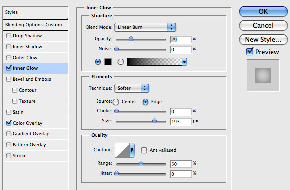The width and height of the screenshot is (290, 190).
Task: Select the Drop Shadow row label
Action: (27, 36)
